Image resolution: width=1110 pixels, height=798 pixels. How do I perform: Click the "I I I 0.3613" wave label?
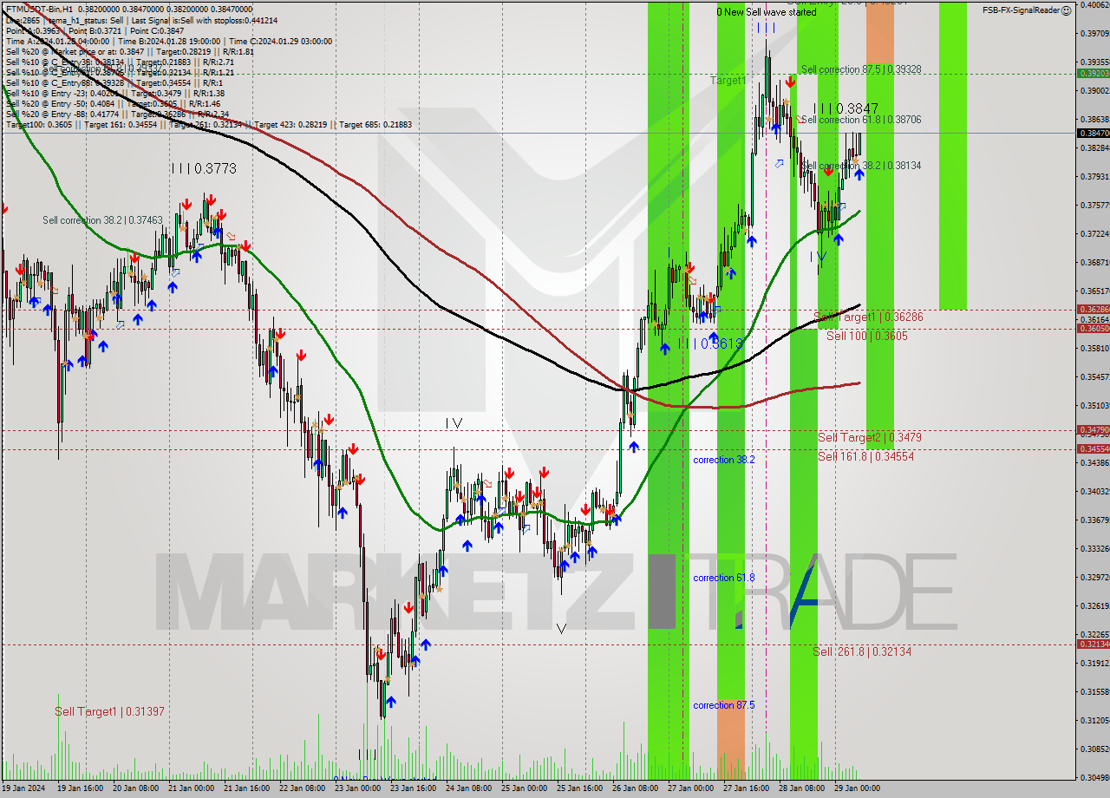coord(710,343)
